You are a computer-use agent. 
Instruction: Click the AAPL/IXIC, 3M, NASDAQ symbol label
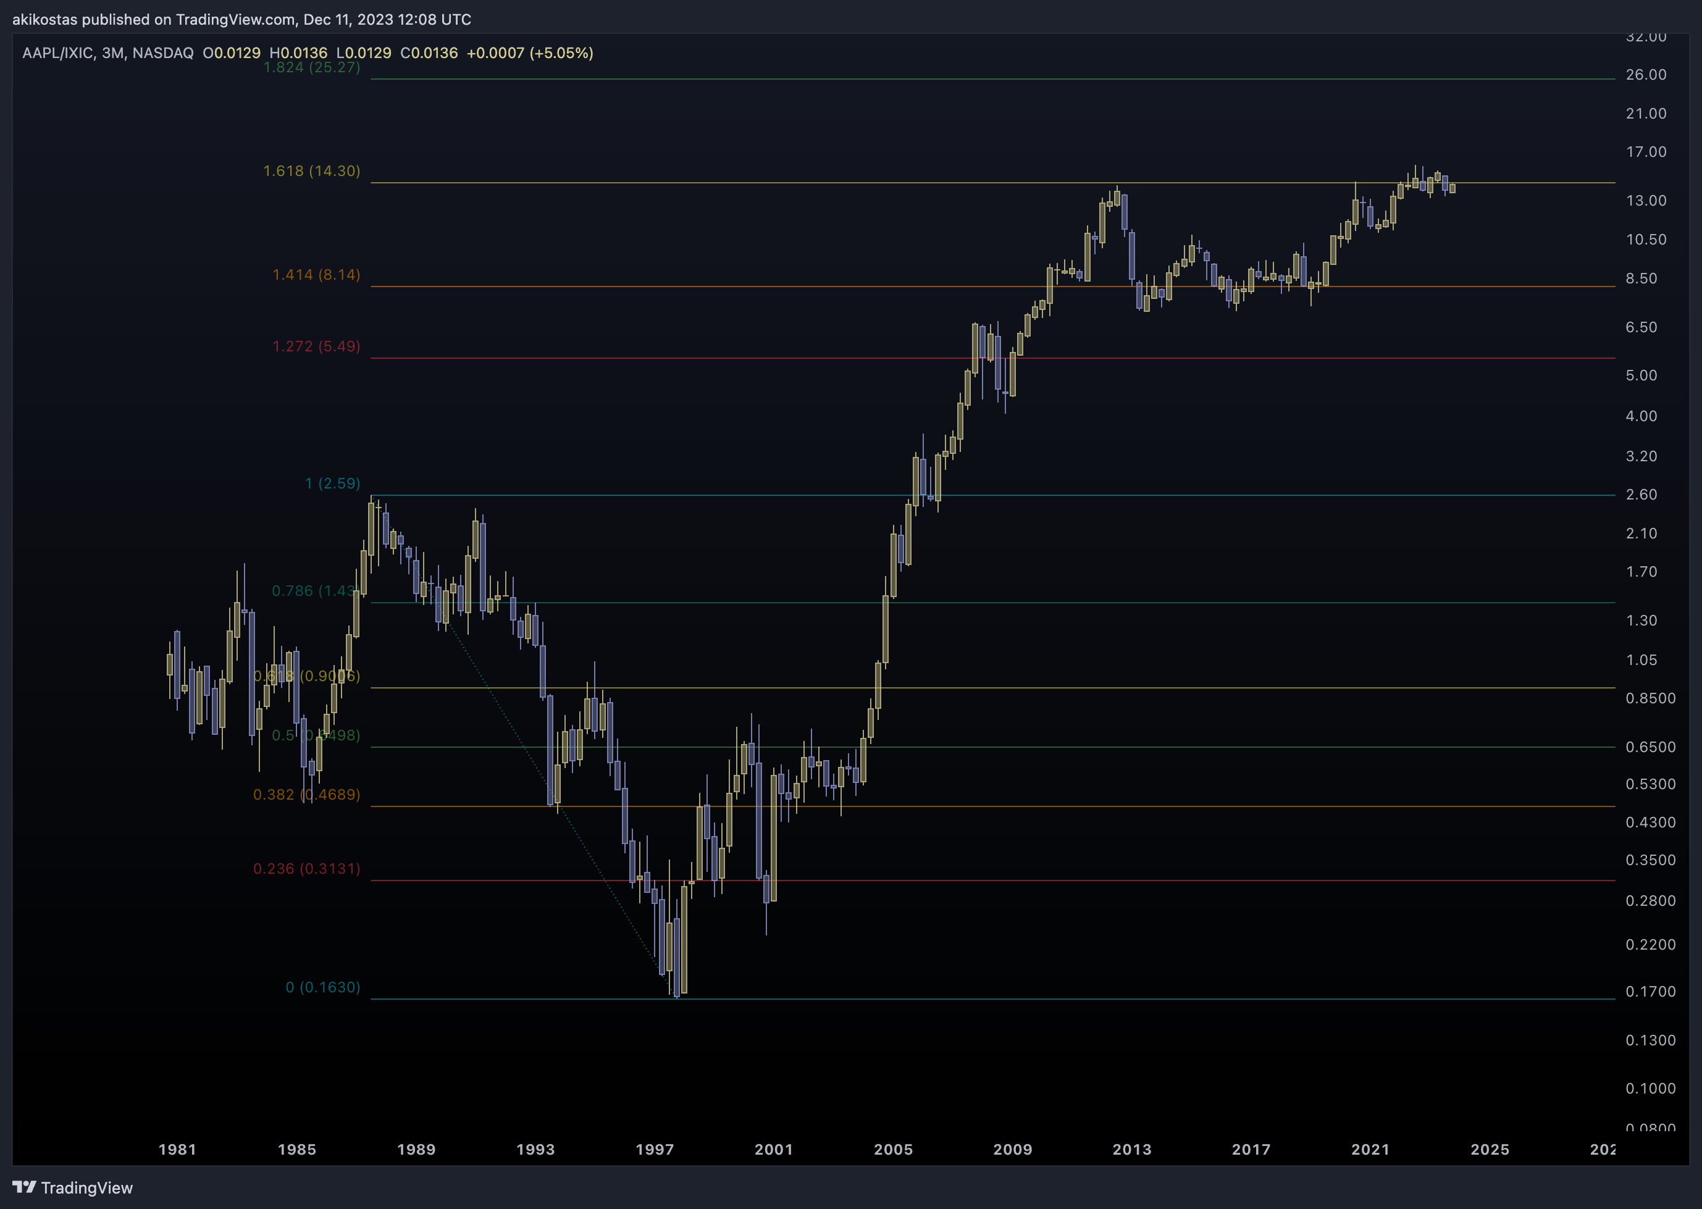click(x=108, y=53)
